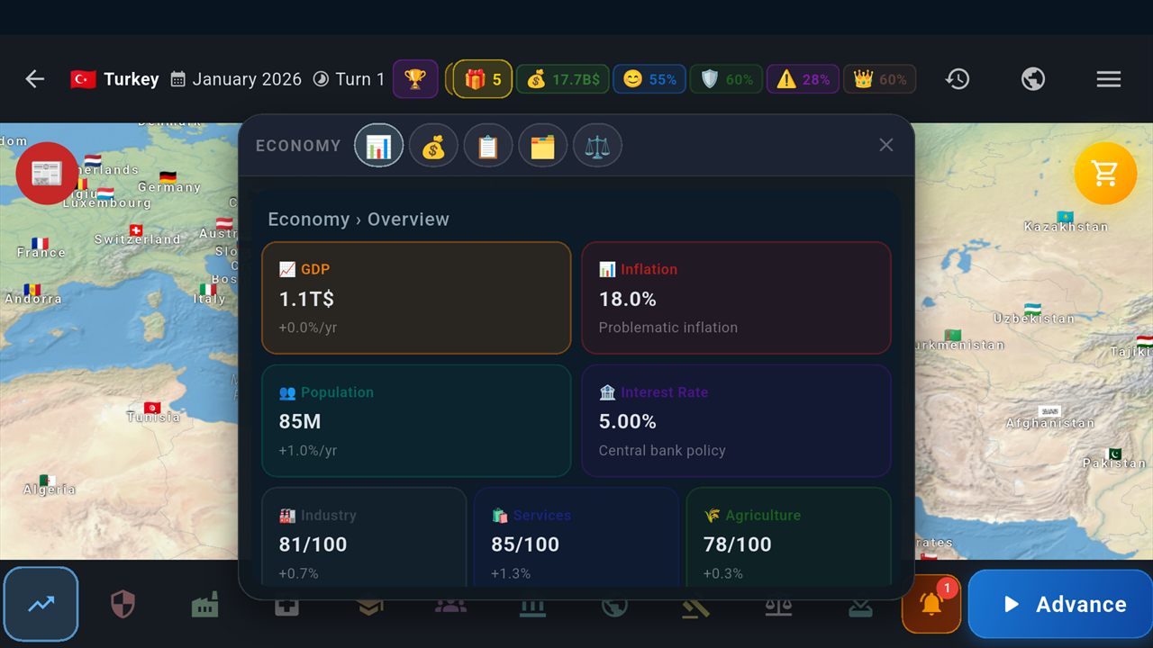Select Germany on the map

click(x=168, y=183)
